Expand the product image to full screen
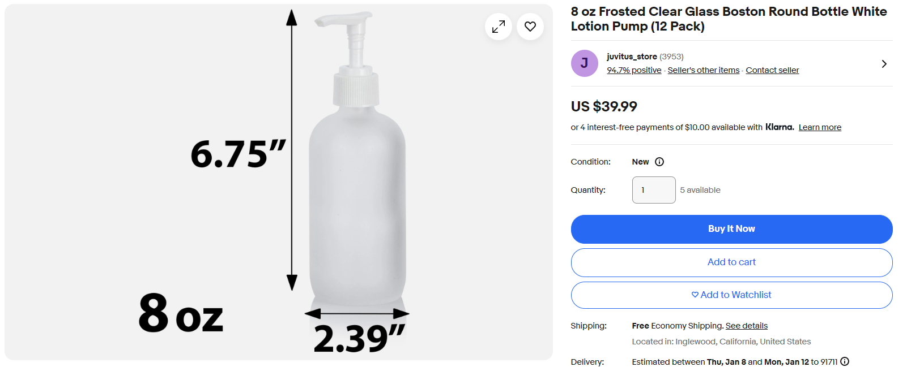The height and width of the screenshot is (367, 907). pos(499,27)
